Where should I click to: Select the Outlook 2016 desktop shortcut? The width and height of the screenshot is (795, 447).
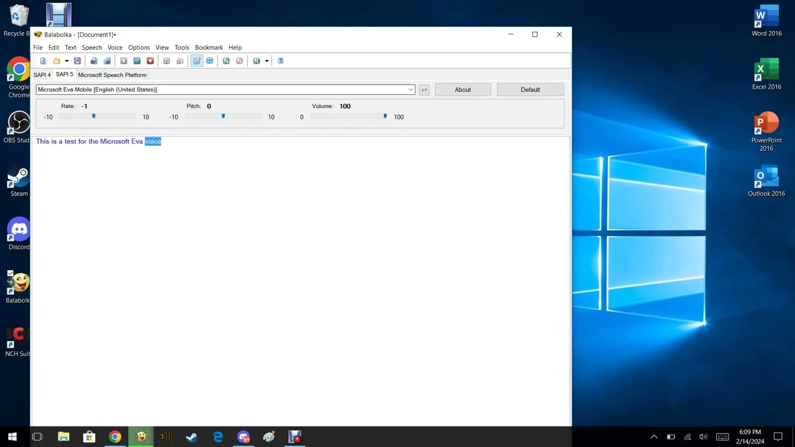coord(766,181)
